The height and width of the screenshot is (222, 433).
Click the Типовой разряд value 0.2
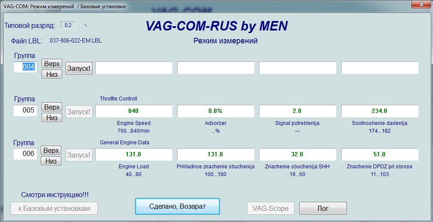tap(68, 25)
